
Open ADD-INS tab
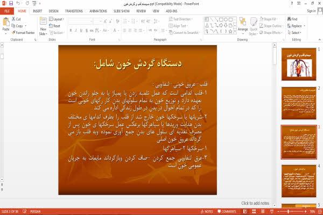(171, 11)
